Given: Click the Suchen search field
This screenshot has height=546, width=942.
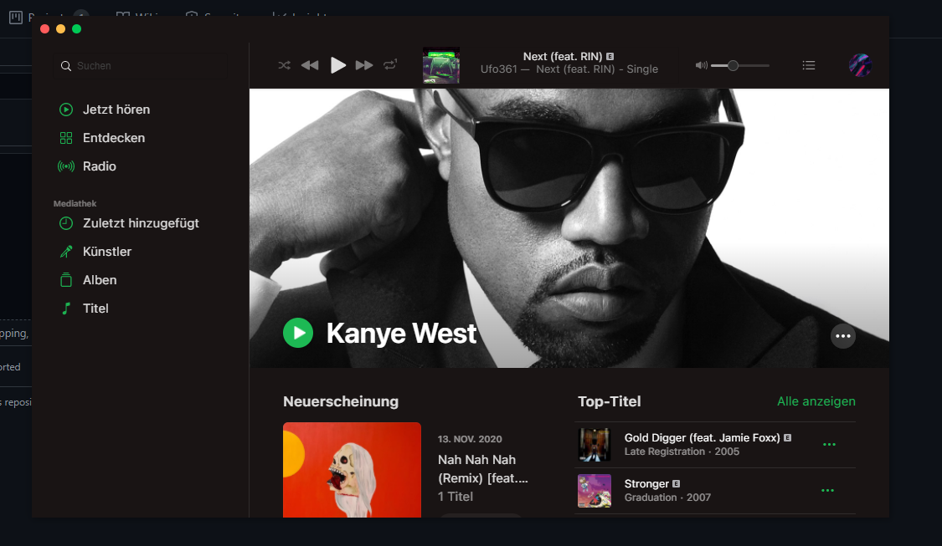Looking at the screenshot, I should click(x=139, y=65).
